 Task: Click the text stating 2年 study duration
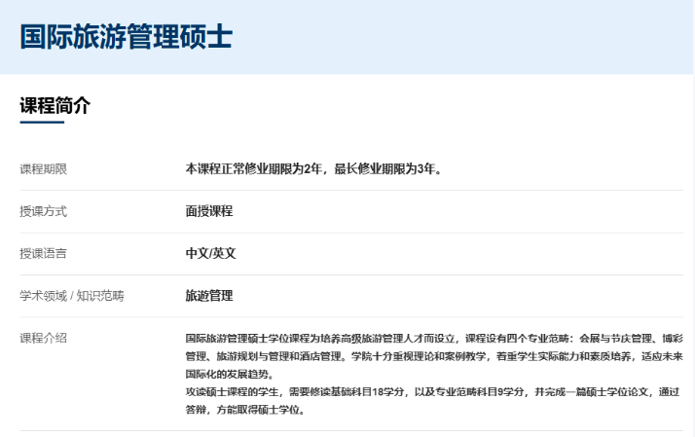pyautogui.click(x=312, y=168)
